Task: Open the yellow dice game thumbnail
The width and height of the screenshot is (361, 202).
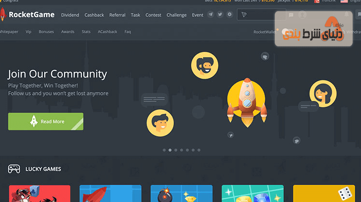Action: (324, 193)
